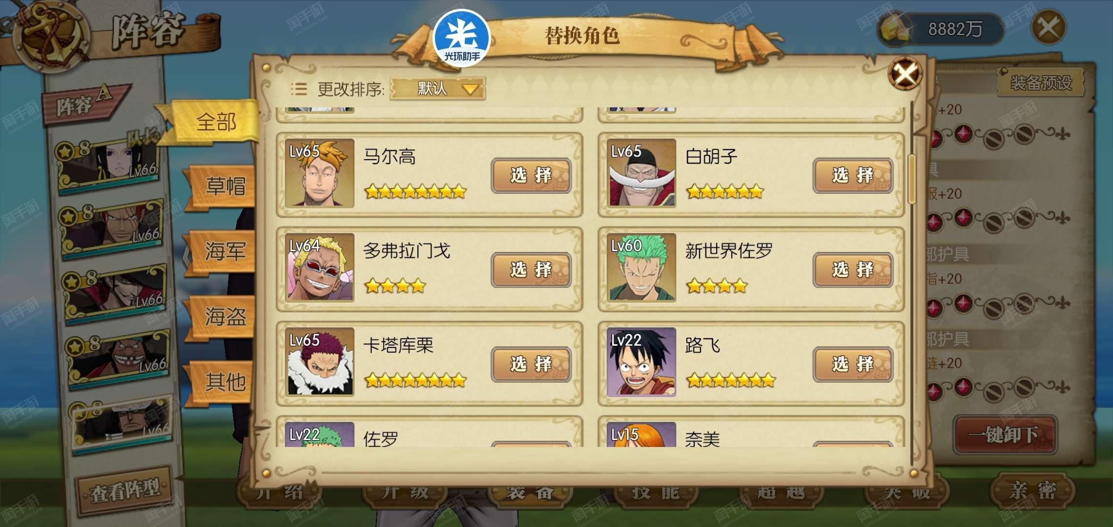1113x527 pixels.
Task: Click 多弗拉门戈 character portrait
Action: tap(320, 267)
